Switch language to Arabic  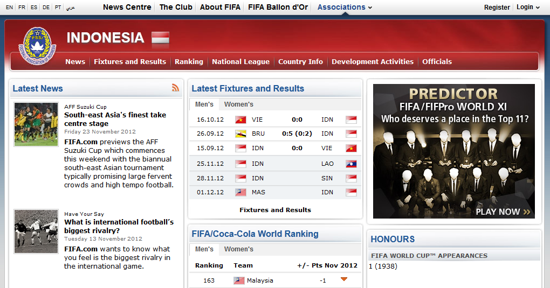(71, 8)
